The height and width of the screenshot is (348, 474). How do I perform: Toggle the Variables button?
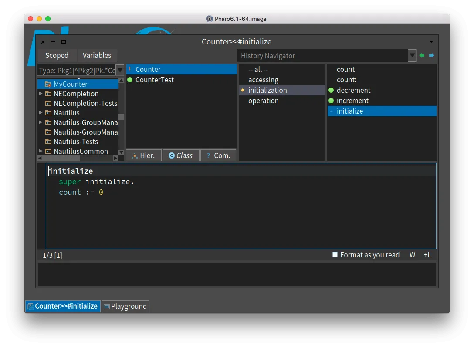97,56
